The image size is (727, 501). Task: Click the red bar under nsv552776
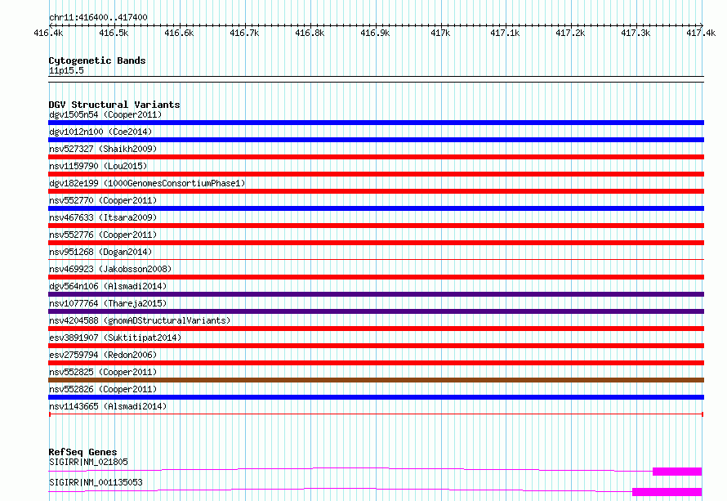point(376,243)
